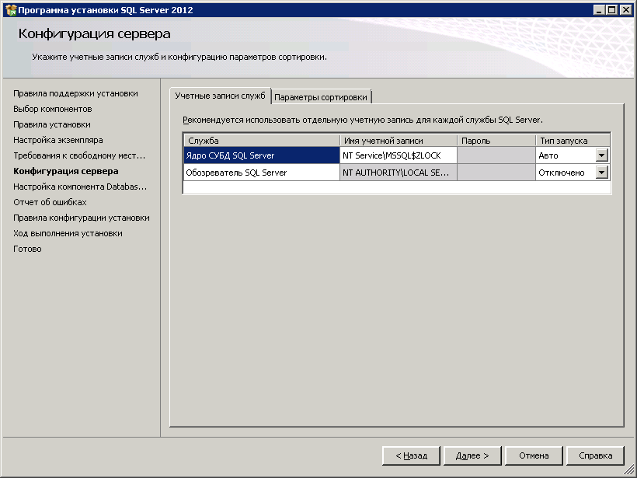Switch to the Параметры сортировки tab
Viewport: 637px width, 478px height.
click(x=321, y=97)
